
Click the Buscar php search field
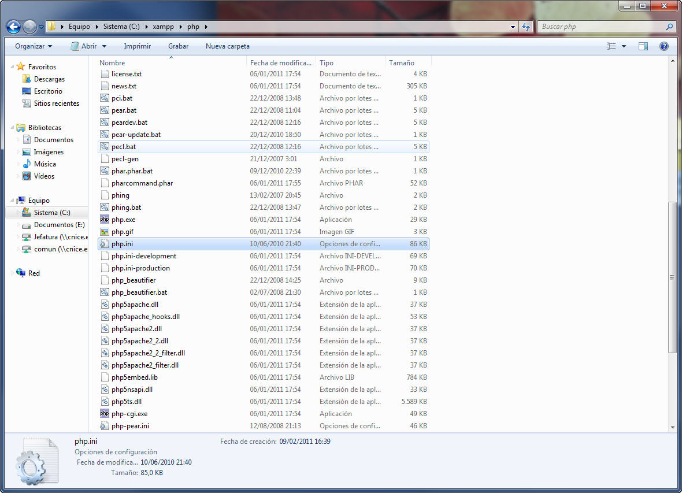pos(601,27)
